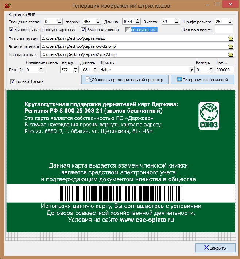
Task: Click the Цвет field showing 000000
Action: coord(225,70)
